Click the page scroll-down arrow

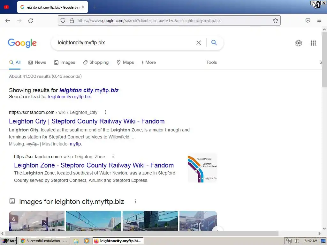point(324,228)
